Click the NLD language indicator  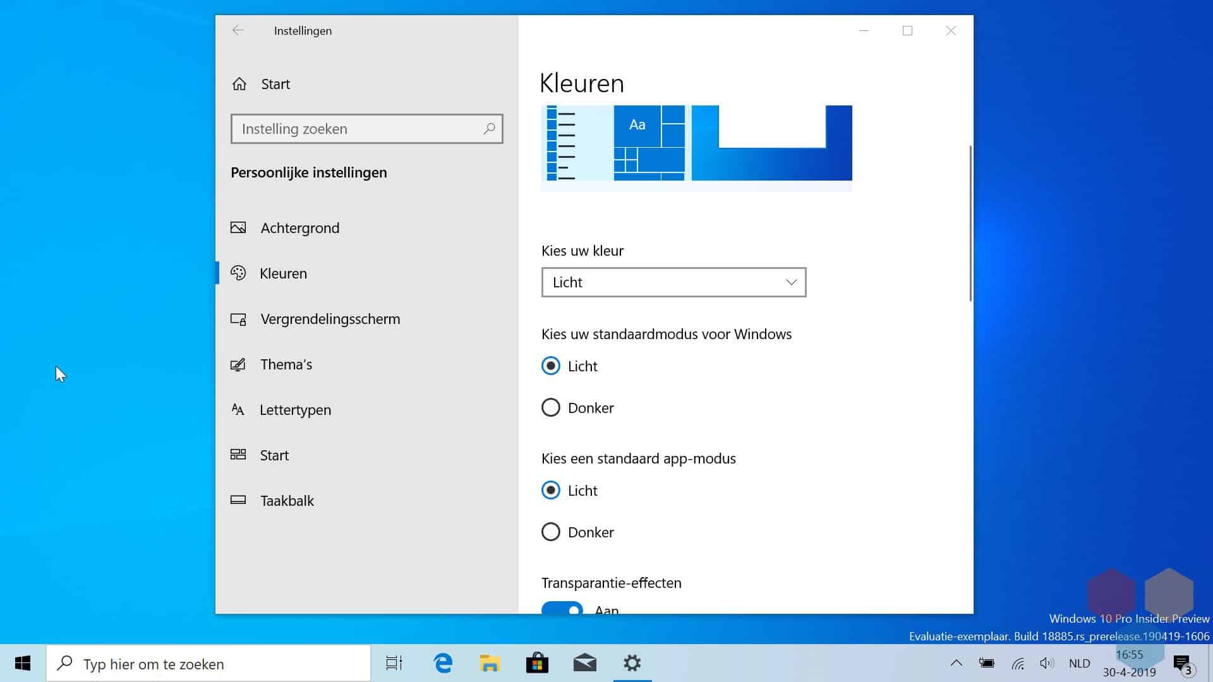click(x=1080, y=663)
